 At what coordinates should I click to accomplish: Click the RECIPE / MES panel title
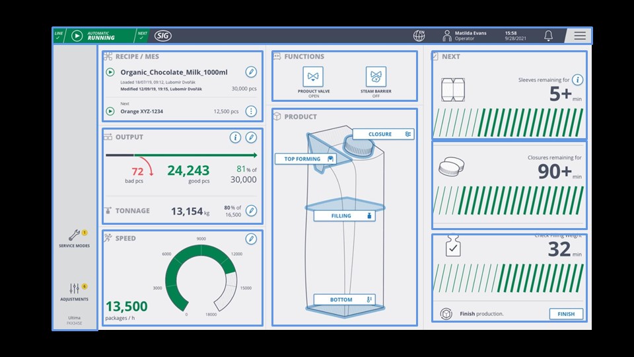pos(137,56)
